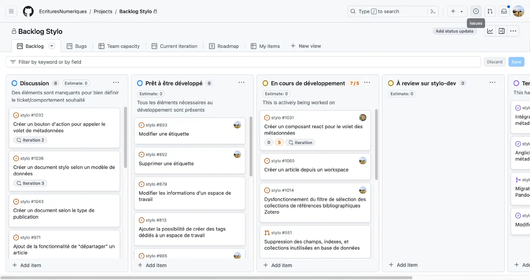Switch to the Current iteration tab

click(x=174, y=46)
